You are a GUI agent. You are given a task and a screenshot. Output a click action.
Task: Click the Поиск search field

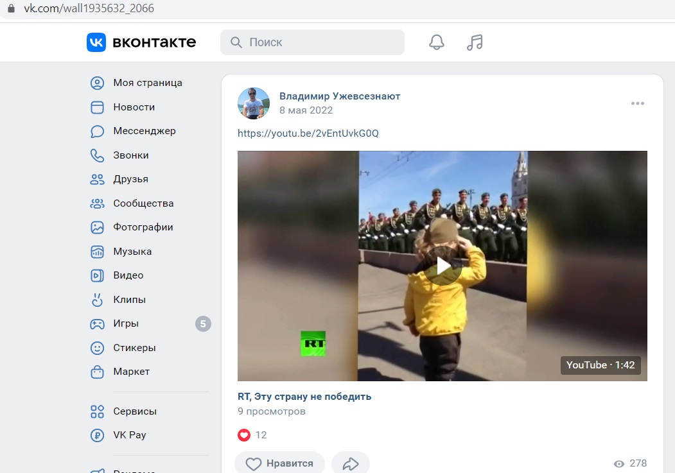(x=313, y=42)
